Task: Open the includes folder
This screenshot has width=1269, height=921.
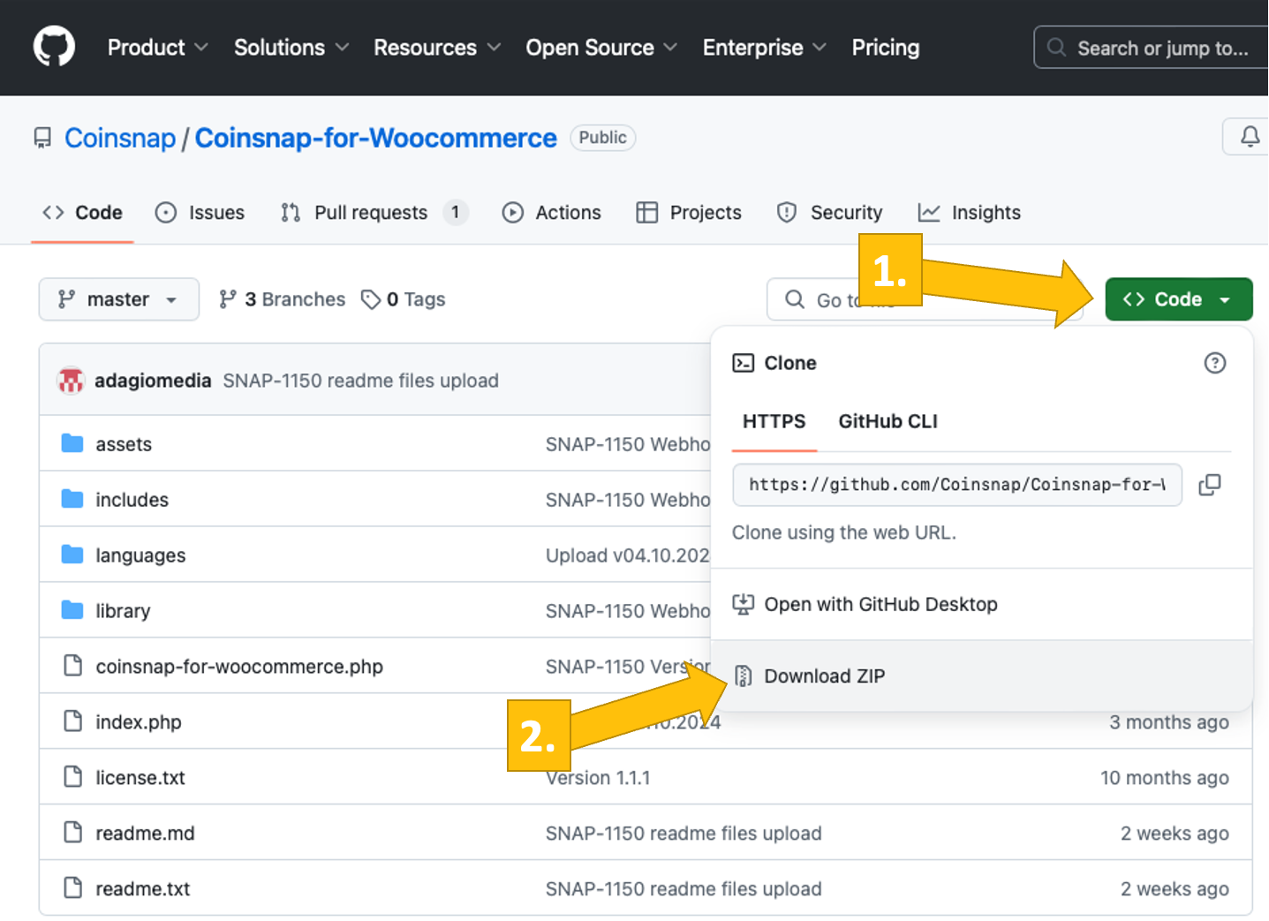Action: (x=132, y=500)
